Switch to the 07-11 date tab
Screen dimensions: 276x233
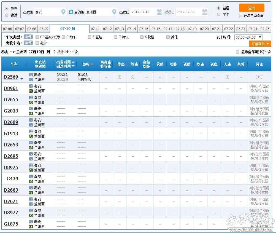point(95,29)
